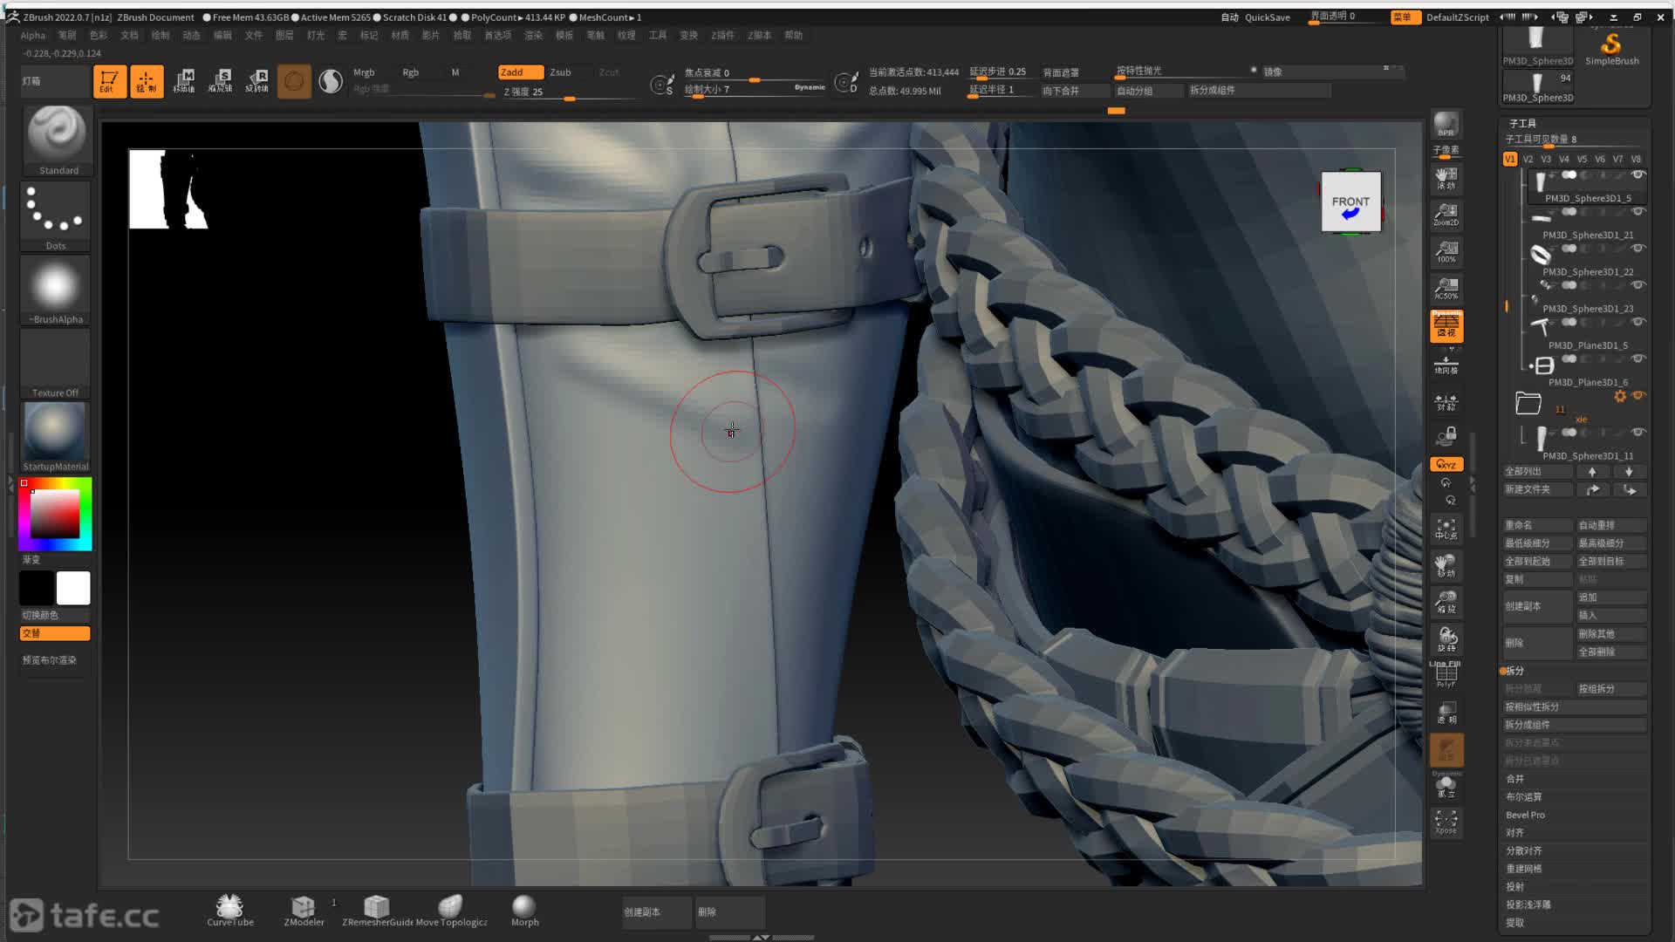
Task: Click the 100% actual size icon
Action: tap(1446, 252)
